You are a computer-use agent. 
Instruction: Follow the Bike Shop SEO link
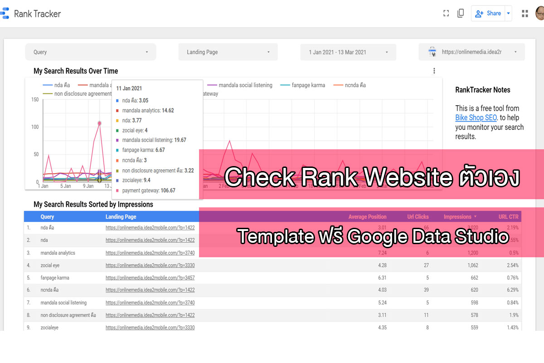(476, 118)
